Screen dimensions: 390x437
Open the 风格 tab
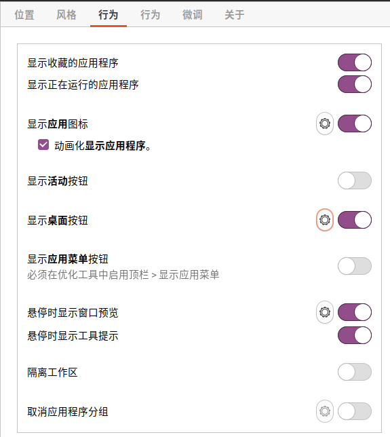(66, 15)
